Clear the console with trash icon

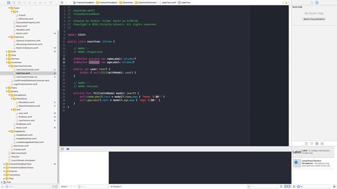coord(281,186)
